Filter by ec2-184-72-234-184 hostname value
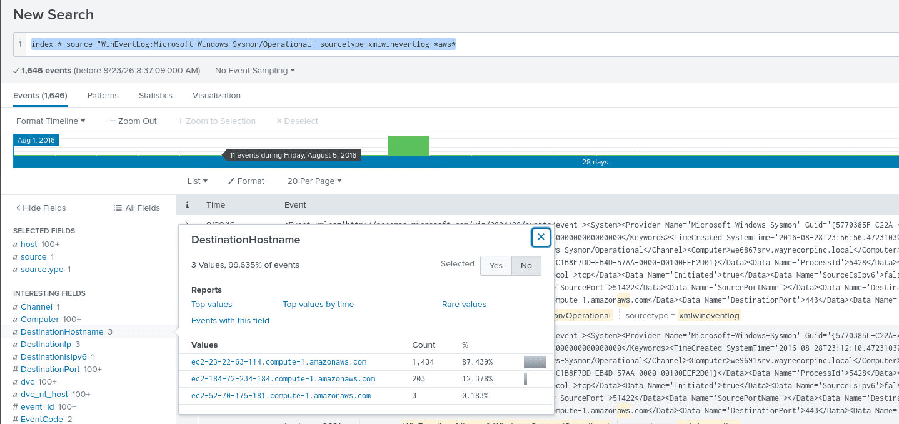 click(x=283, y=379)
